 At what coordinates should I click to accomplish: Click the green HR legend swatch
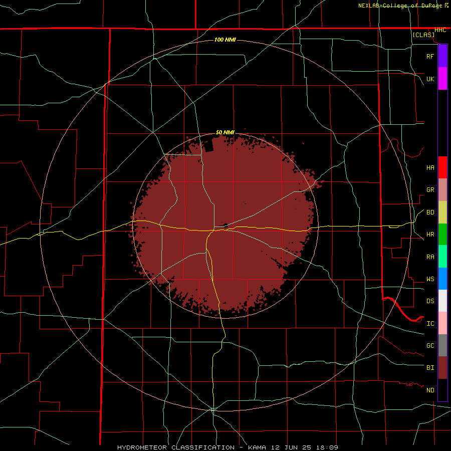coord(442,235)
